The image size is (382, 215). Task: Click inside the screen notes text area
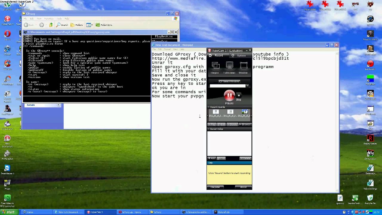(229, 143)
